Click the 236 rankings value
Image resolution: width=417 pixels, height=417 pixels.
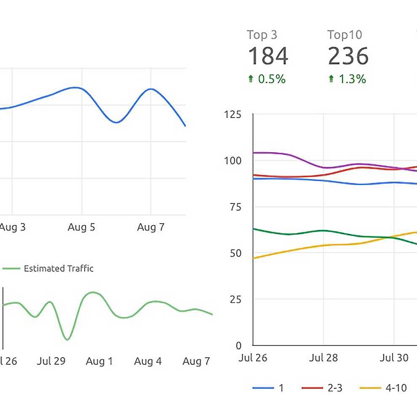(x=348, y=56)
